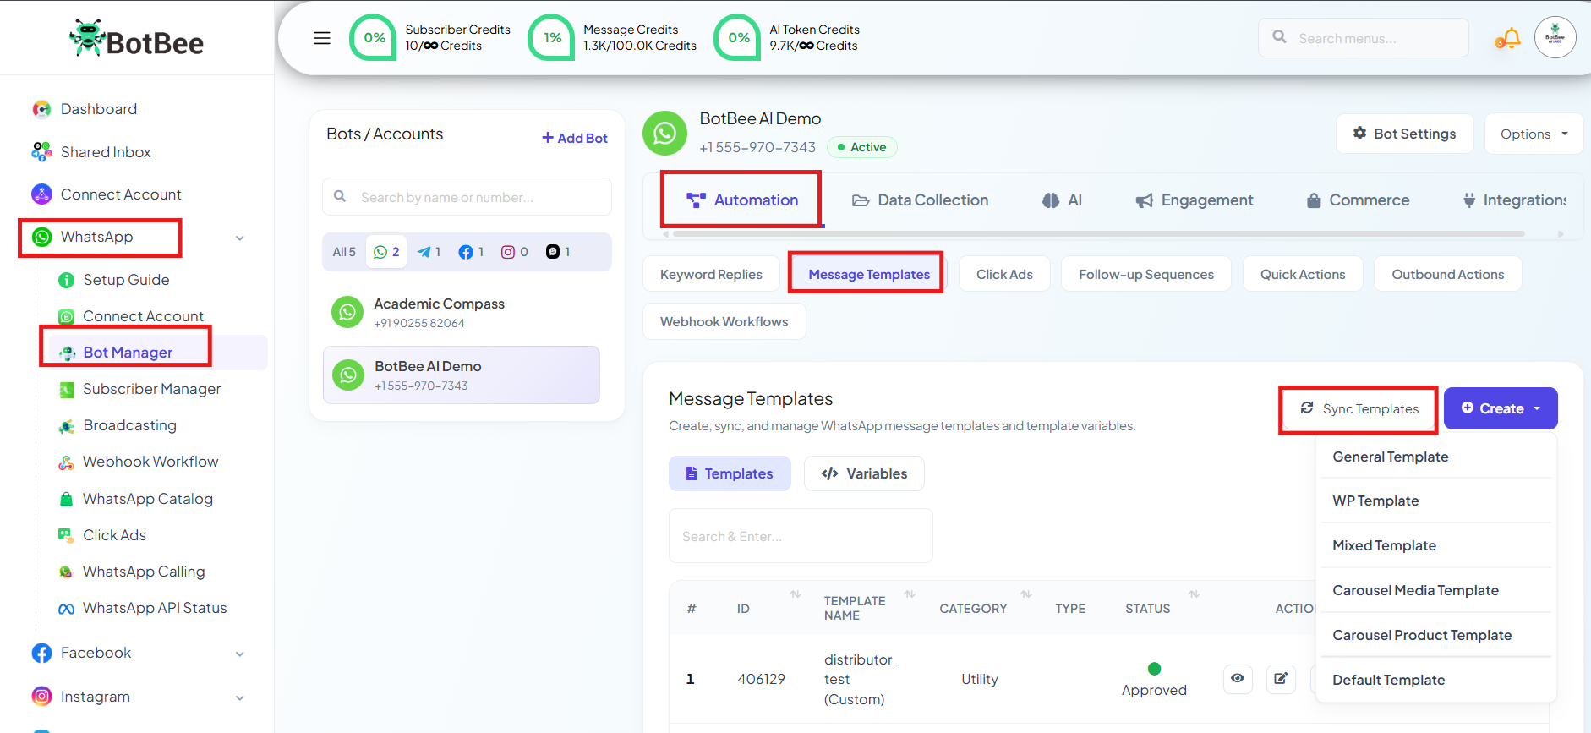Open the Variables view
Image resolution: width=1591 pixels, height=733 pixels.
click(864, 473)
